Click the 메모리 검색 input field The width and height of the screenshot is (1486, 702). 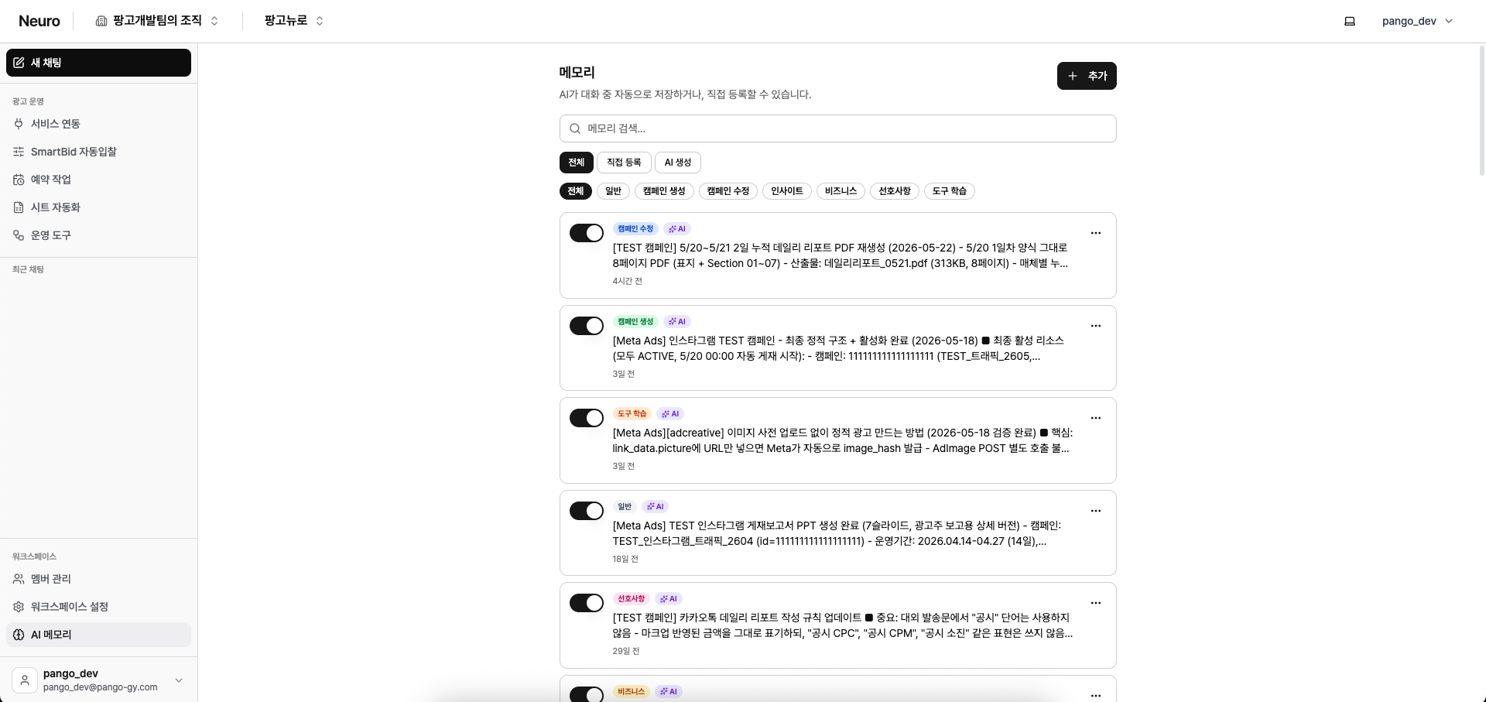(x=837, y=128)
